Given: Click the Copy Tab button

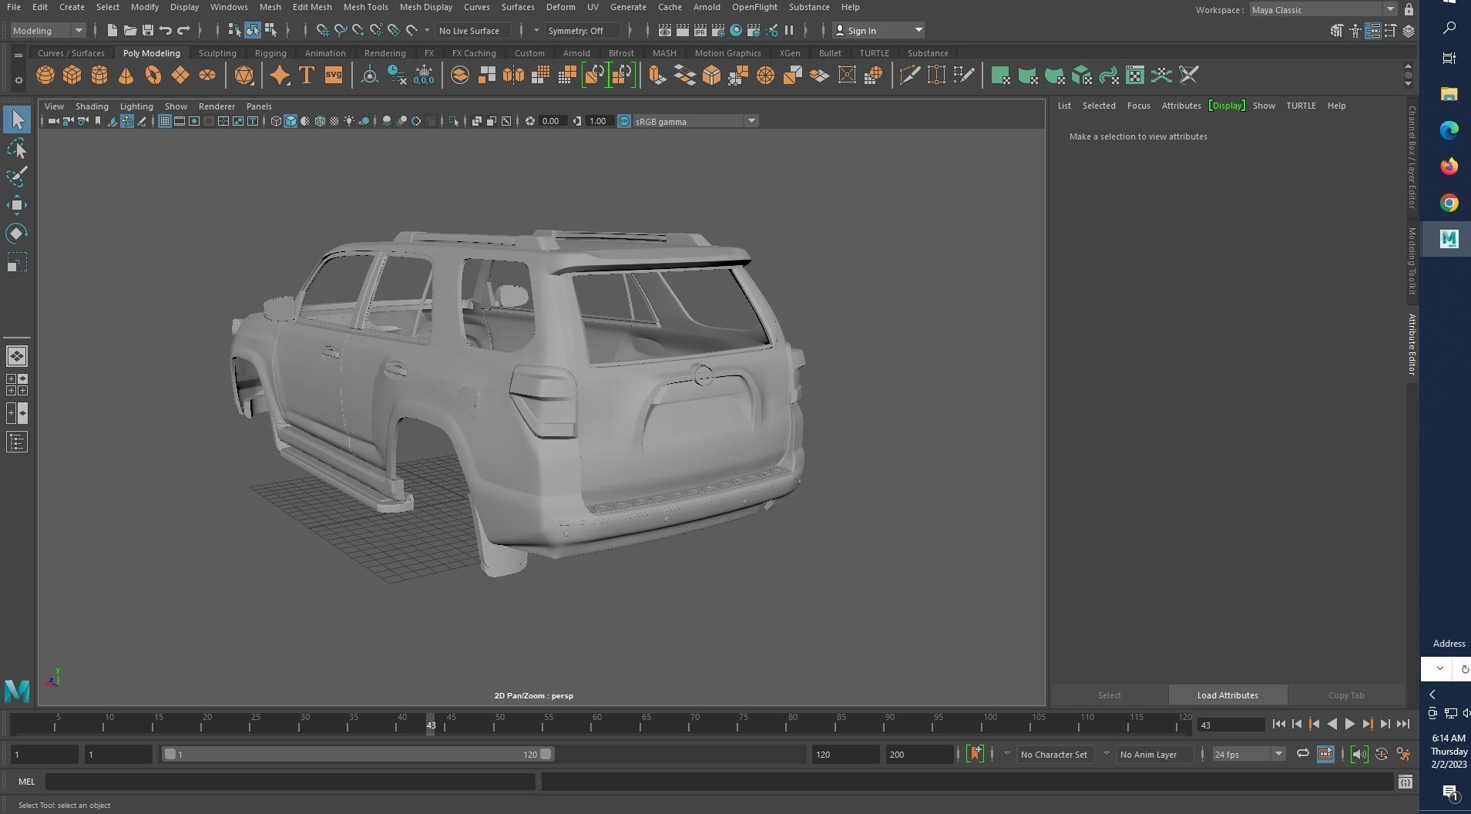Looking at the screenshot, I should 1345,695.
